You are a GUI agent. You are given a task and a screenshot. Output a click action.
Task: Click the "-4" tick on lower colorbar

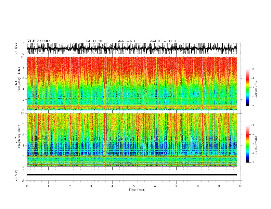pos(252,135)
